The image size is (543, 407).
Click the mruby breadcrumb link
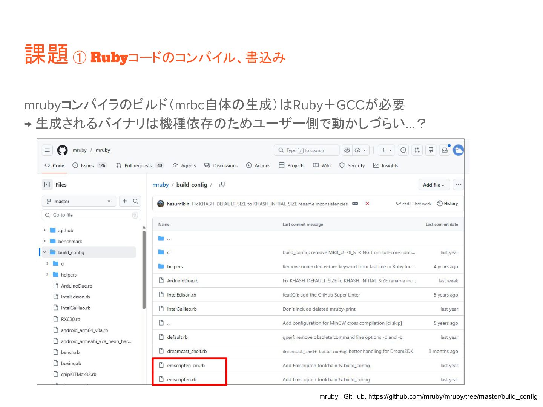point(160,185)
